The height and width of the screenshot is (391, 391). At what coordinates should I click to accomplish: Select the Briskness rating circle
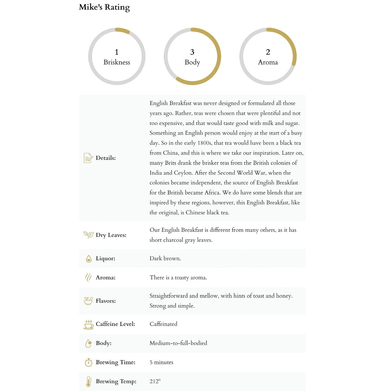(x=117, y=56)
